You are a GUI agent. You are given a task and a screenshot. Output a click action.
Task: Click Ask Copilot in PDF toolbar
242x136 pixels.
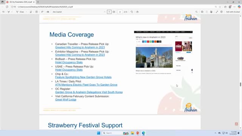pos(57,12)
